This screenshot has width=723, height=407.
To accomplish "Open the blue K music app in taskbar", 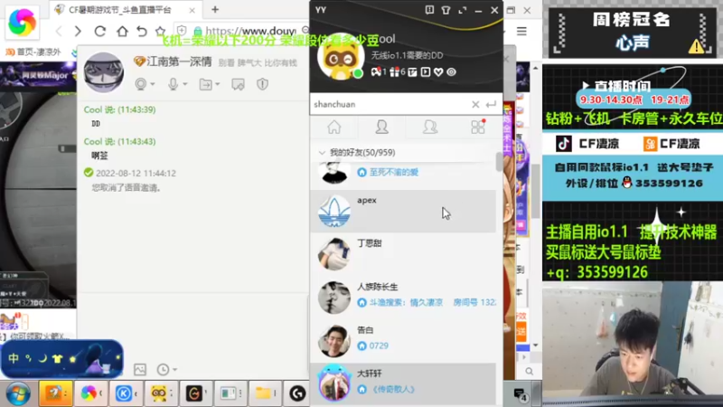I will (125, 393).
